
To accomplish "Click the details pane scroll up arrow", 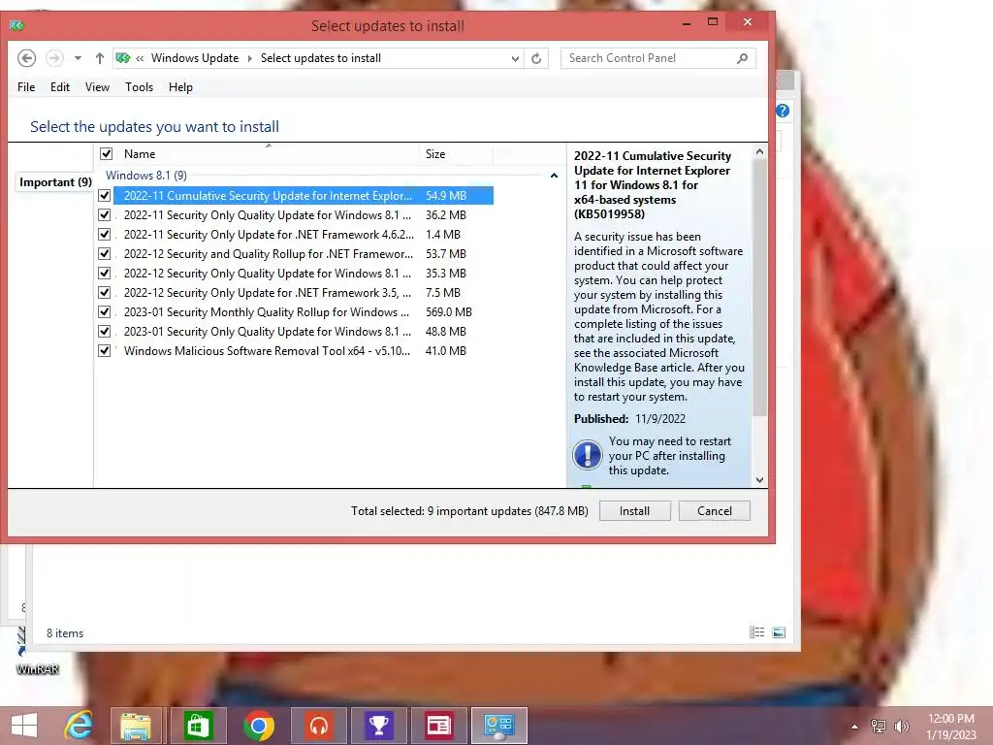I will (x=760, y=152).
